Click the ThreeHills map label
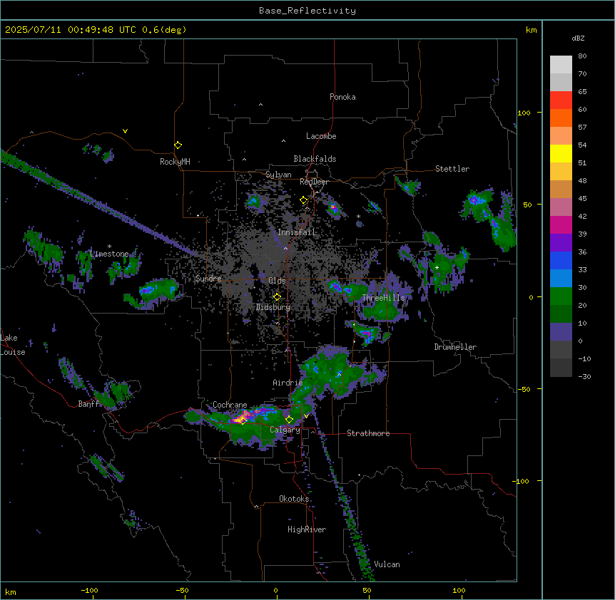 point(383,298)
